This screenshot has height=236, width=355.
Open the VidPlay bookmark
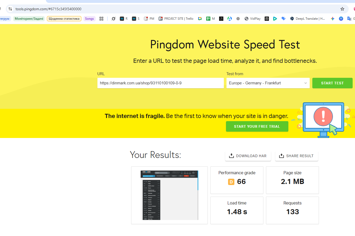253,19
